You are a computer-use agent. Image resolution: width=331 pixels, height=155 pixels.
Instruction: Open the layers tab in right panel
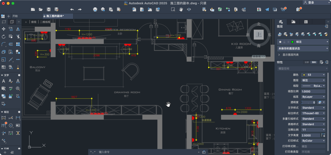click(x=281, y=22)
